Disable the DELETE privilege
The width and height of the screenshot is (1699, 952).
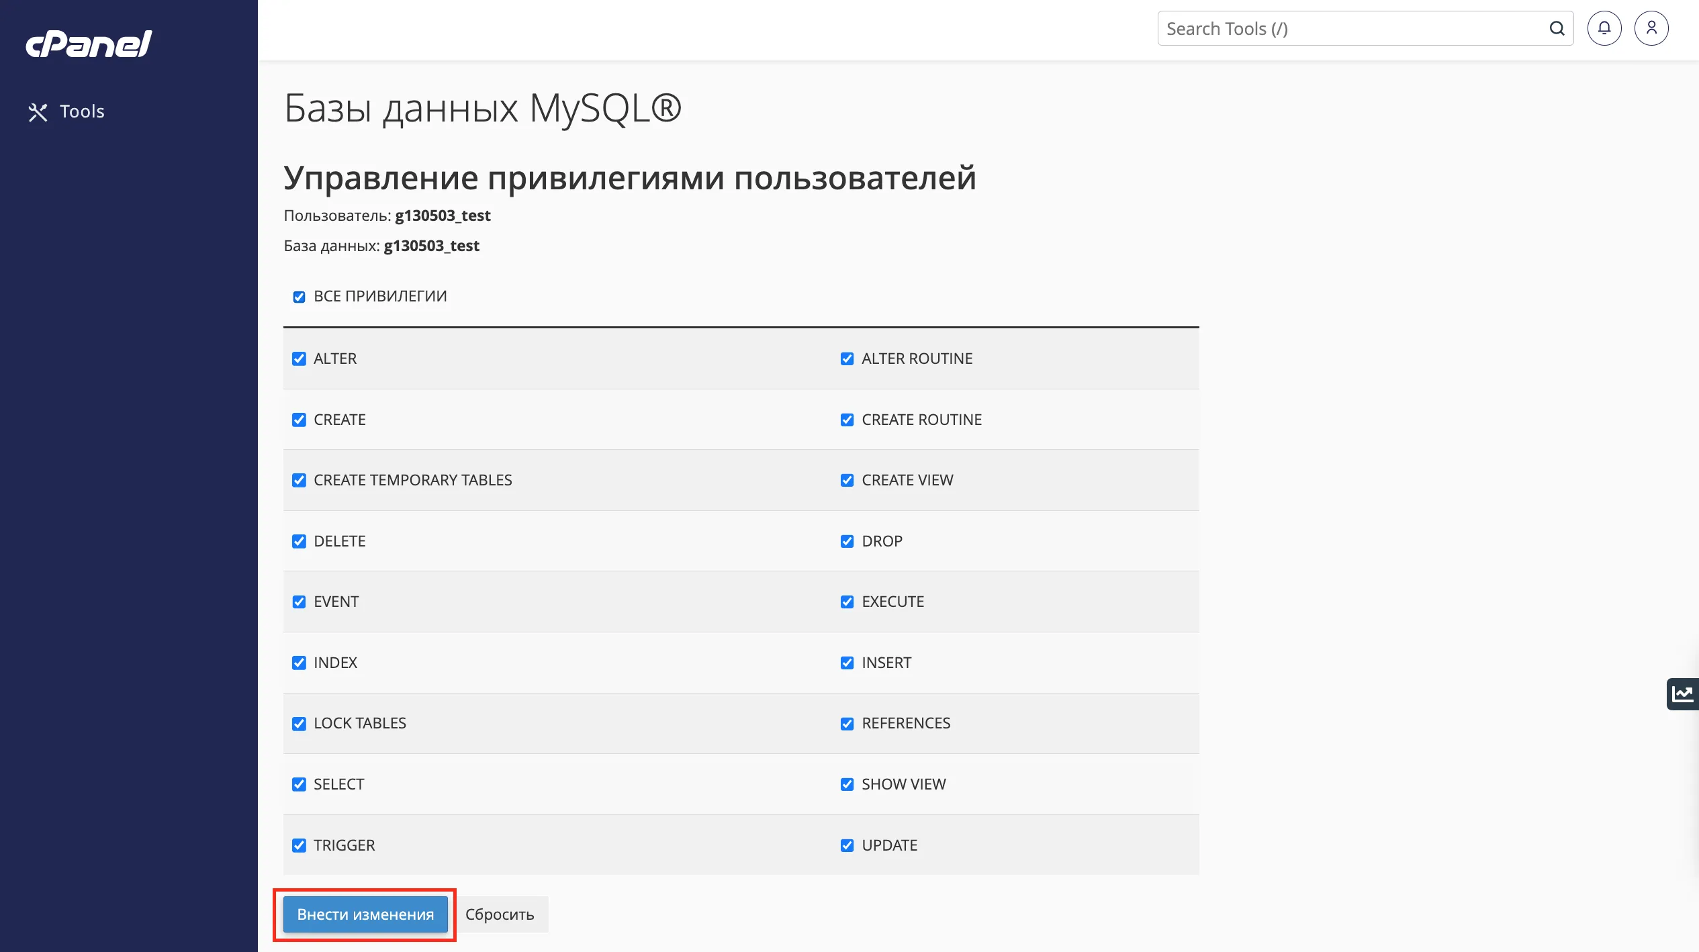(x=299, y=541)
